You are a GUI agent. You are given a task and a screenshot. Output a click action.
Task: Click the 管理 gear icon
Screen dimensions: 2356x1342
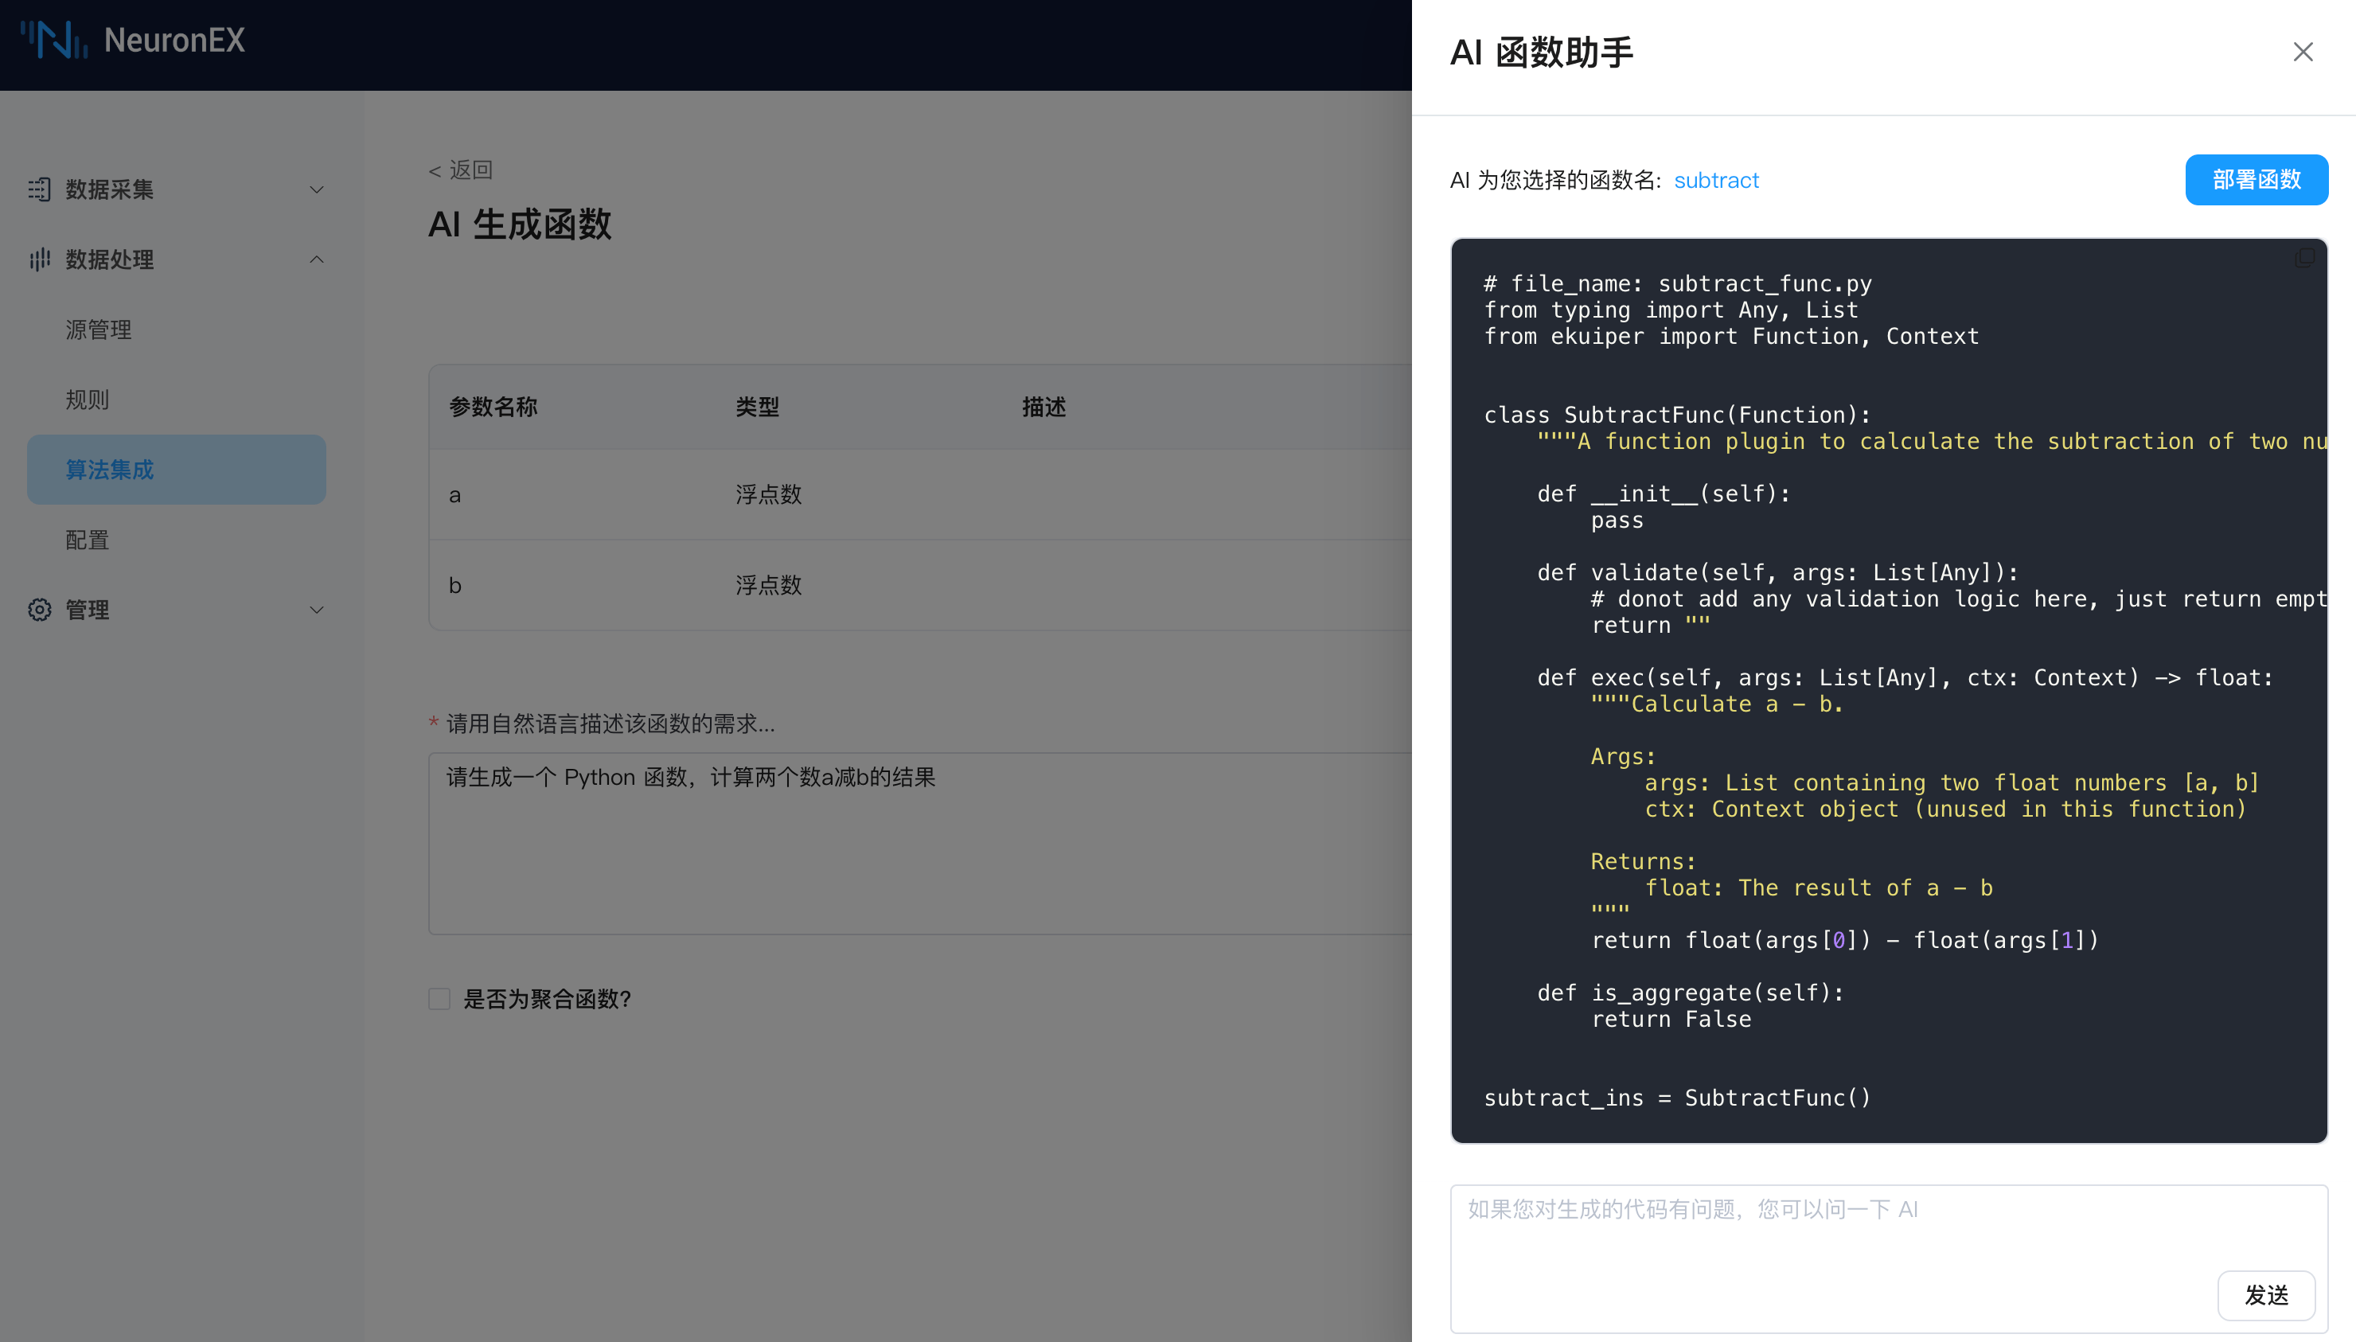[40, 609]
